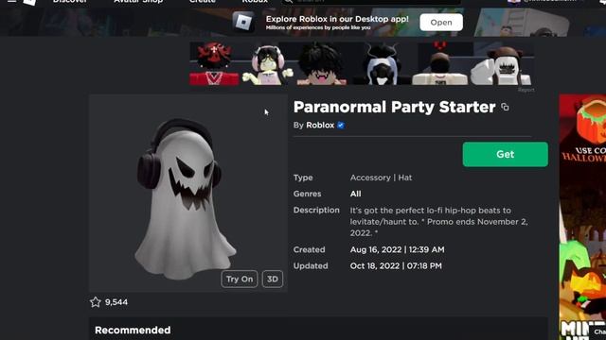The height and width of the screenshot is (340, 606).
Task: Open the Create nav item
Action: (202, 1)
